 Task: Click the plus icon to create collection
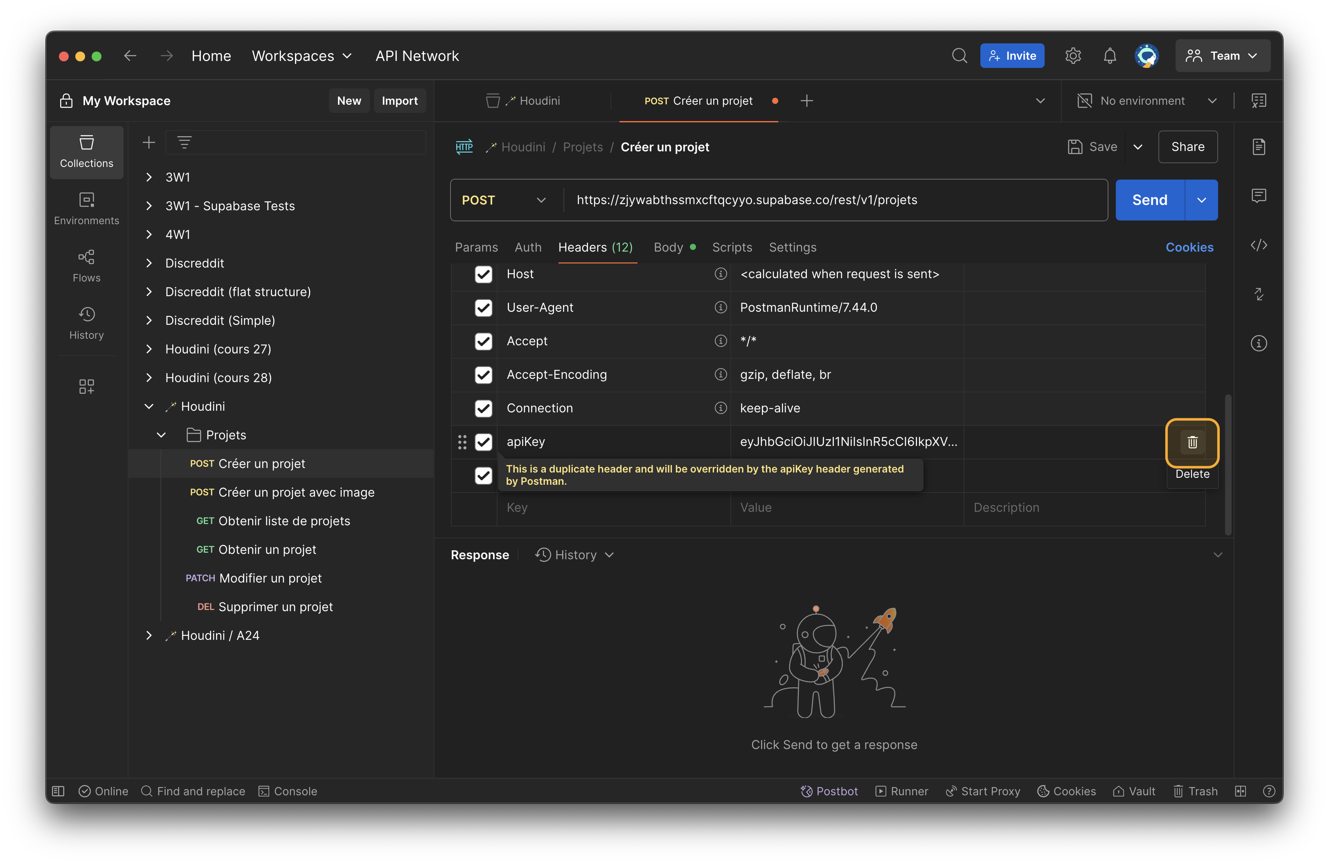point(149,142)
